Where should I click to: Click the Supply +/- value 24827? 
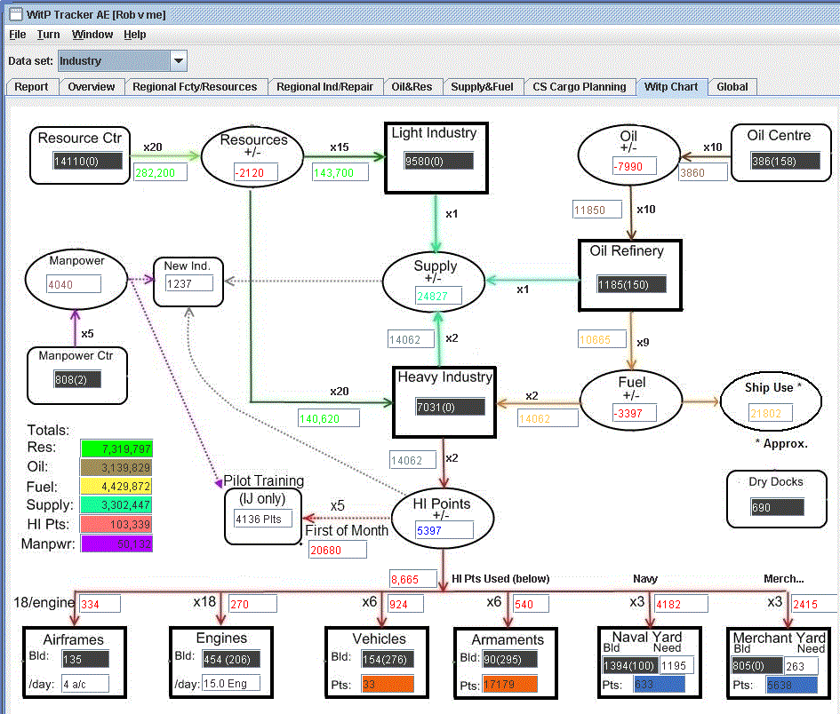438,296
